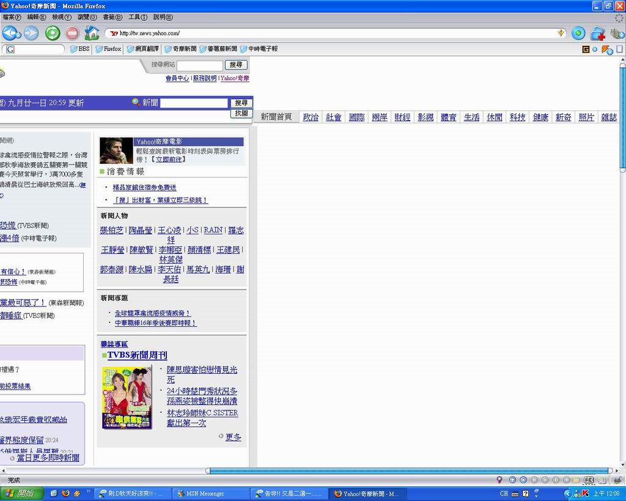Click the RD icon in status bar
The height and width of the screenshot is (501, 626).
coord(589,480)
